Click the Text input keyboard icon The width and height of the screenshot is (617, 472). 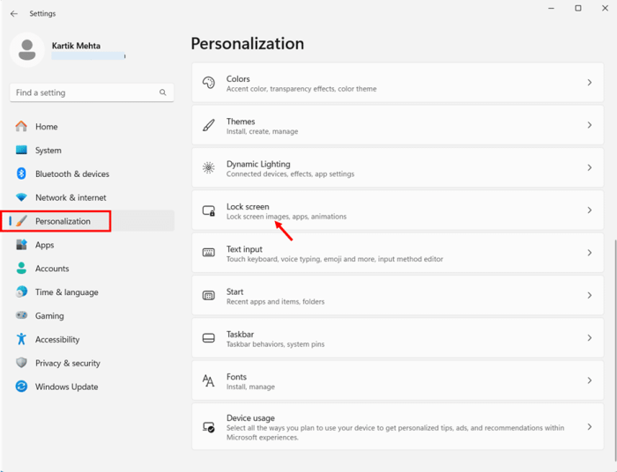209,253
